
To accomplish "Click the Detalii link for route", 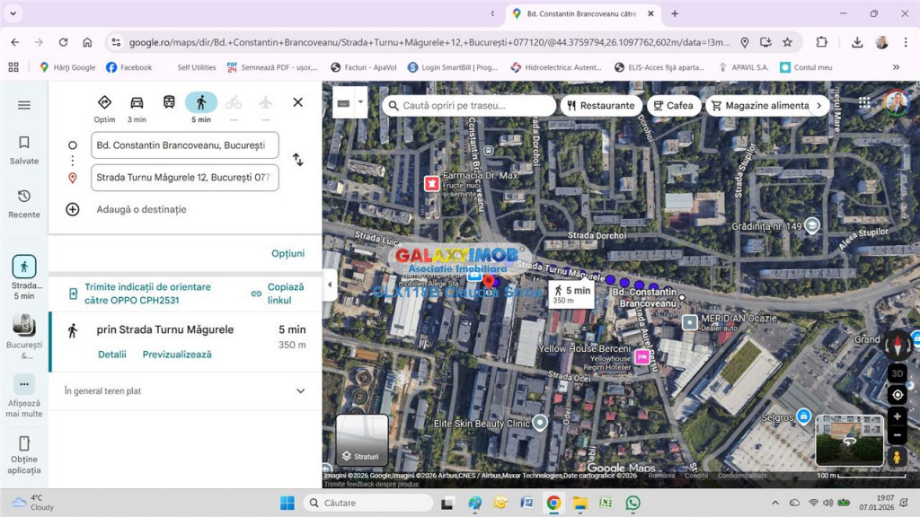I will [x=112, y=355].
